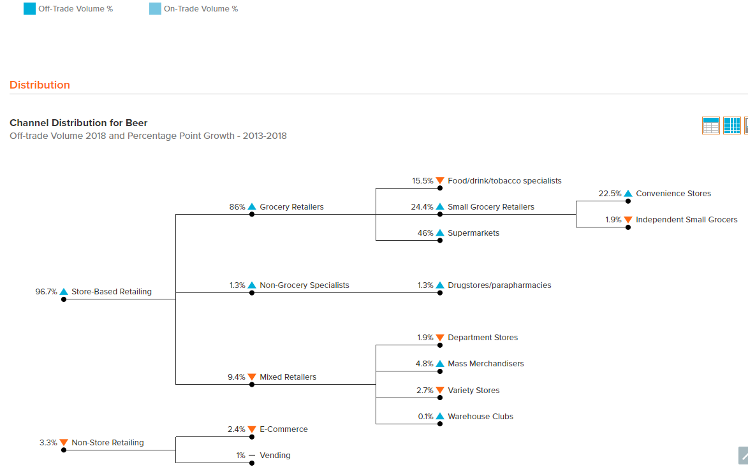Select the Store-Based Retailing node label

click(x=112, y=292)
